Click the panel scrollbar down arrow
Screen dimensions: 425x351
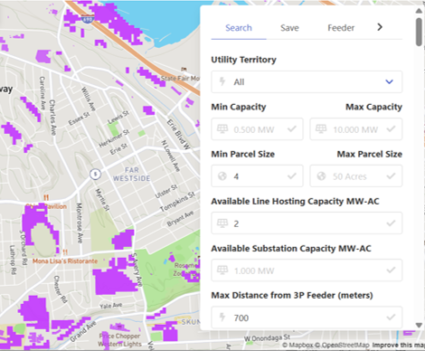pyautogui.click(x=419, y=325)
